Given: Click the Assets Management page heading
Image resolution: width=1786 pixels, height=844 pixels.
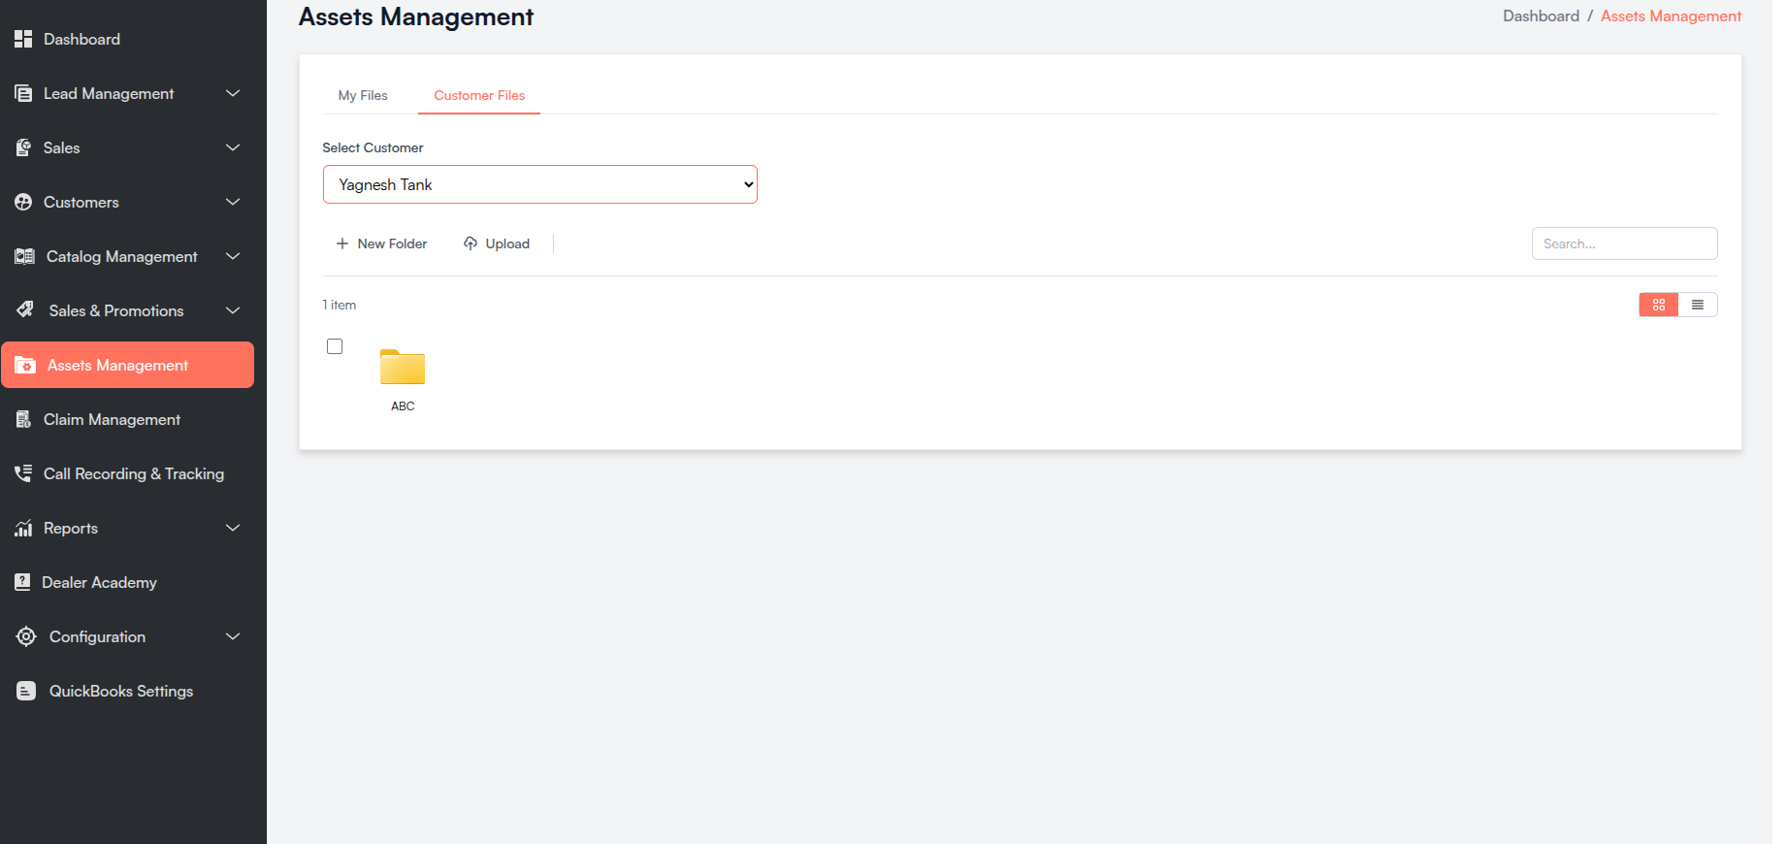Looking at the screenshot, I should pos(416,16).
